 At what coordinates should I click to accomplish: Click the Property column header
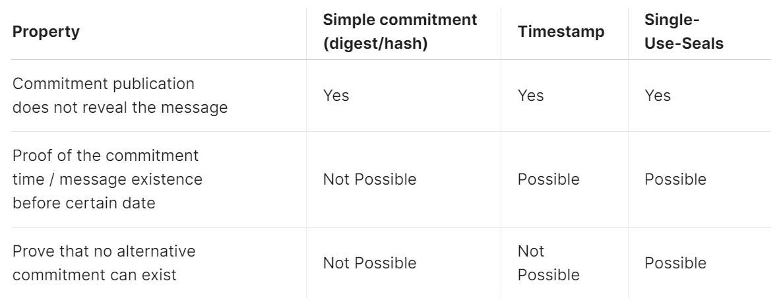click(x=46, y=32)
